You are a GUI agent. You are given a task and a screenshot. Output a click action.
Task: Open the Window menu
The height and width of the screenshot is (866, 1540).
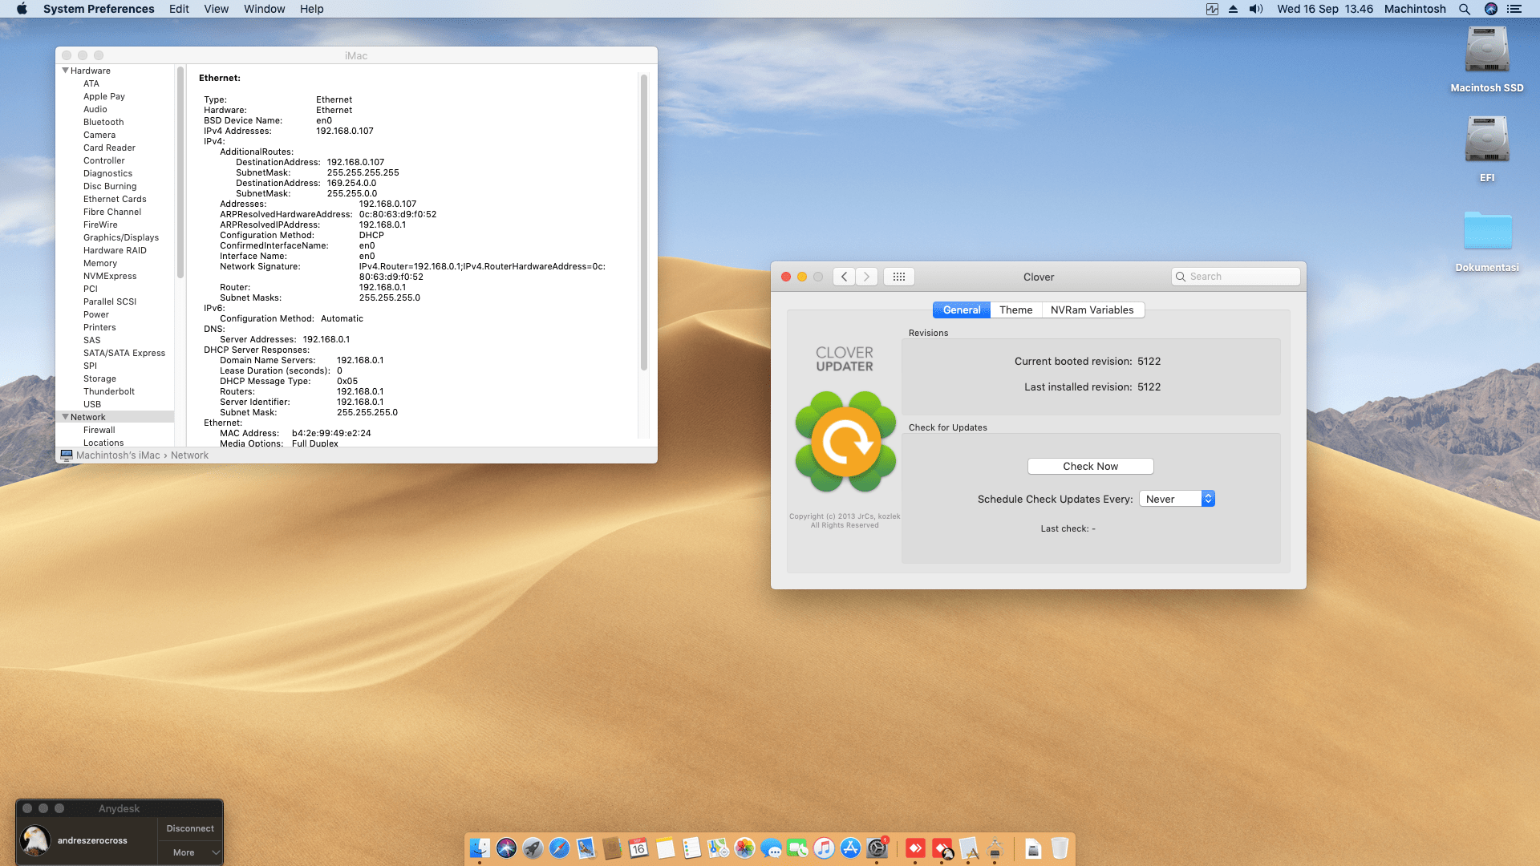click(264, 9)
